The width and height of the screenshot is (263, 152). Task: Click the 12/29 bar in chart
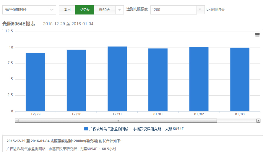click(35, 82)
